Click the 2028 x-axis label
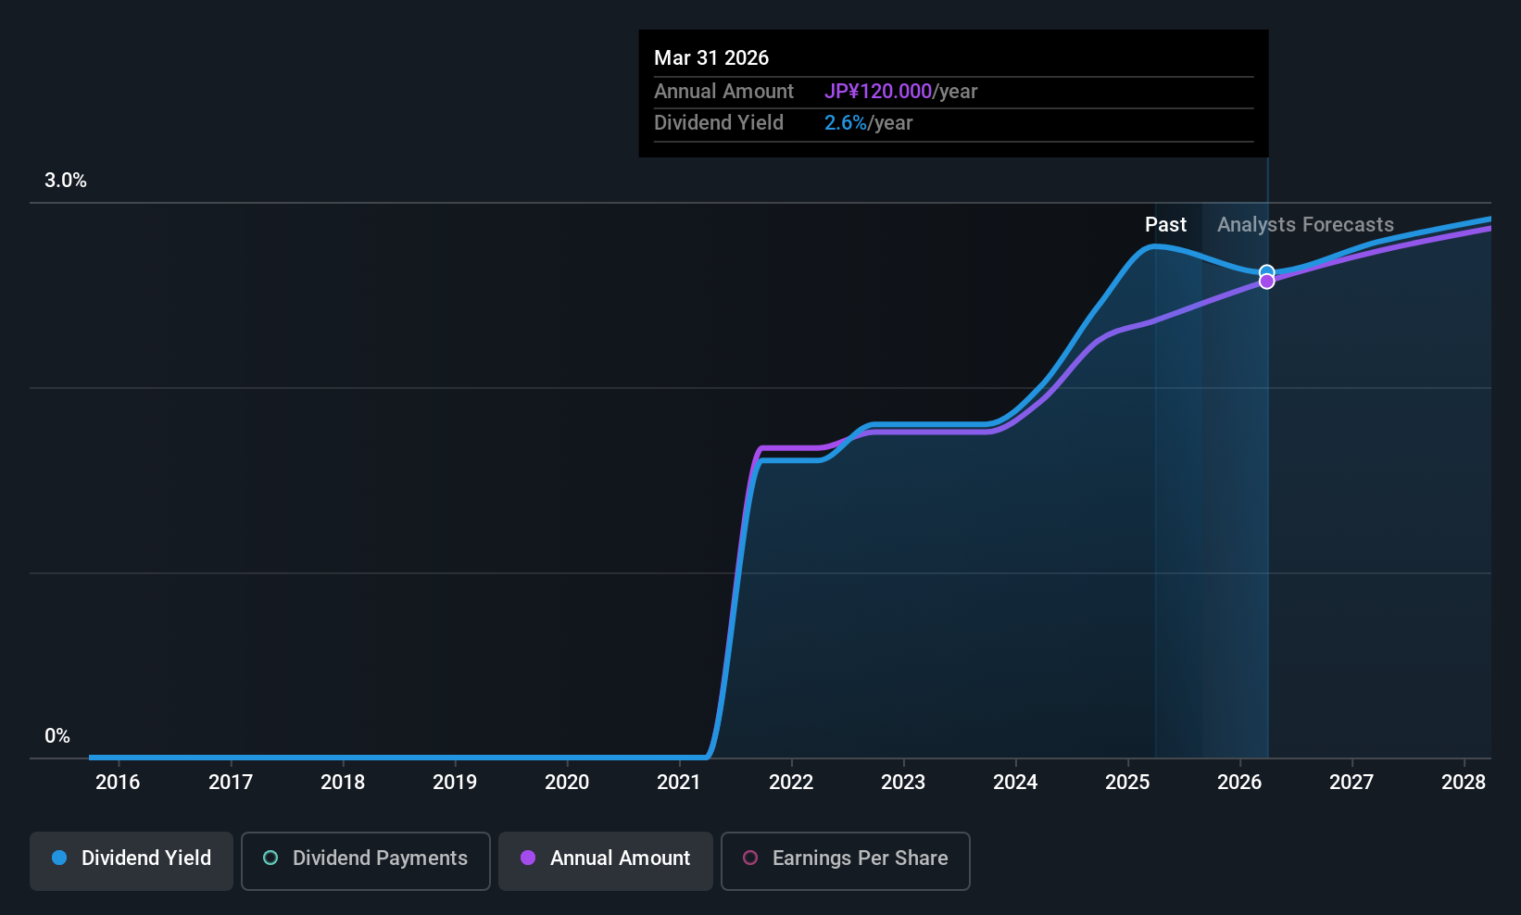The width and height of the screenshot is (1521, 915). [1464, 783]
